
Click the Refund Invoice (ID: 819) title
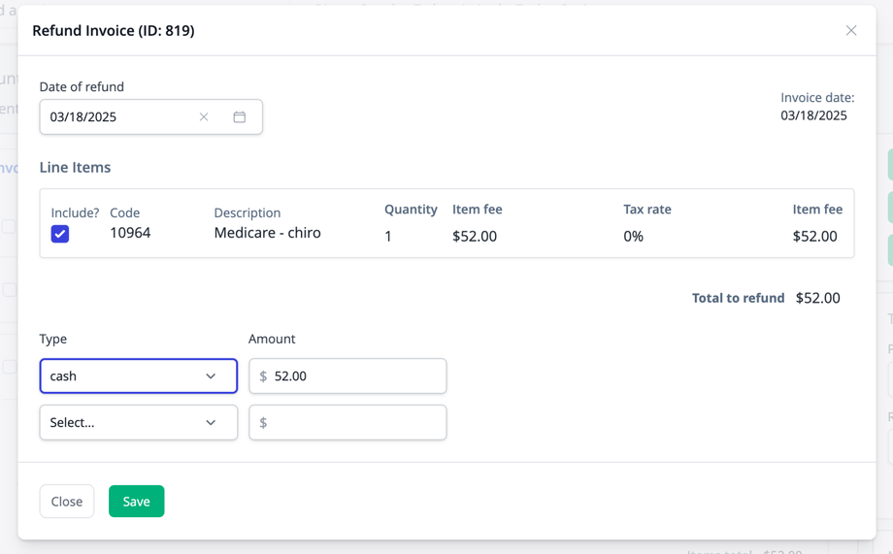[114, 31]
